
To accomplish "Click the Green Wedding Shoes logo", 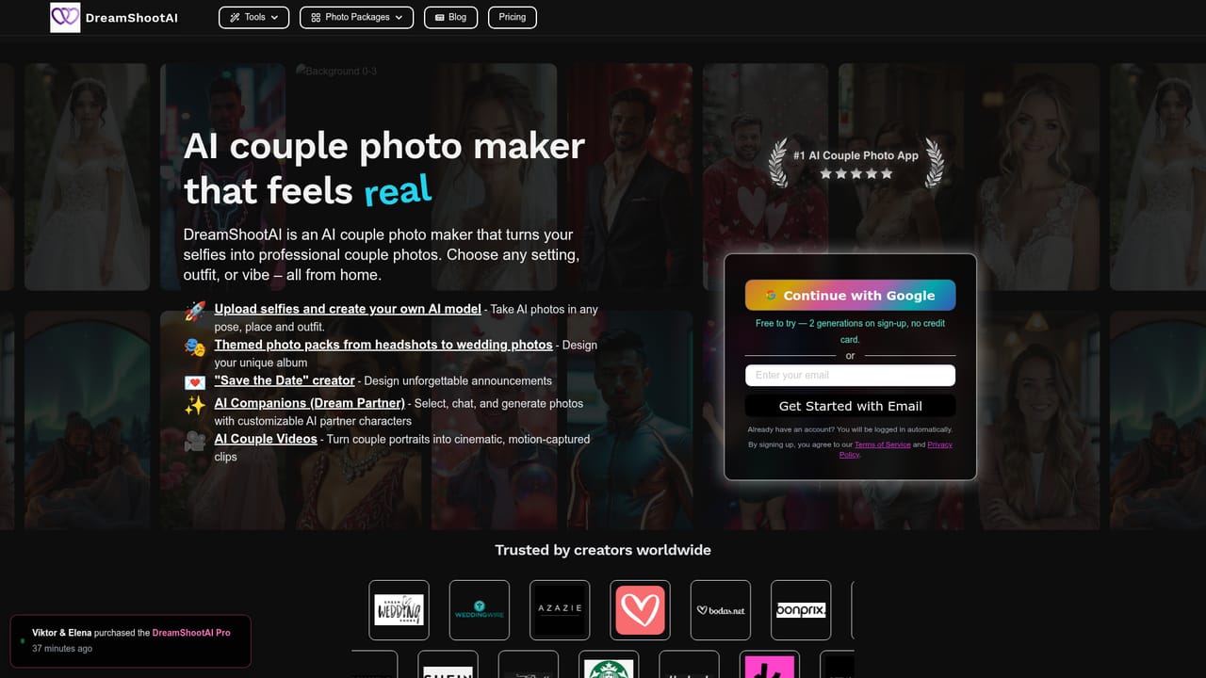I will coord(399,610).
